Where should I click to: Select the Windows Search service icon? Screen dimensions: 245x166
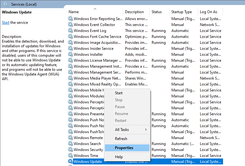(x=70, y=143)
